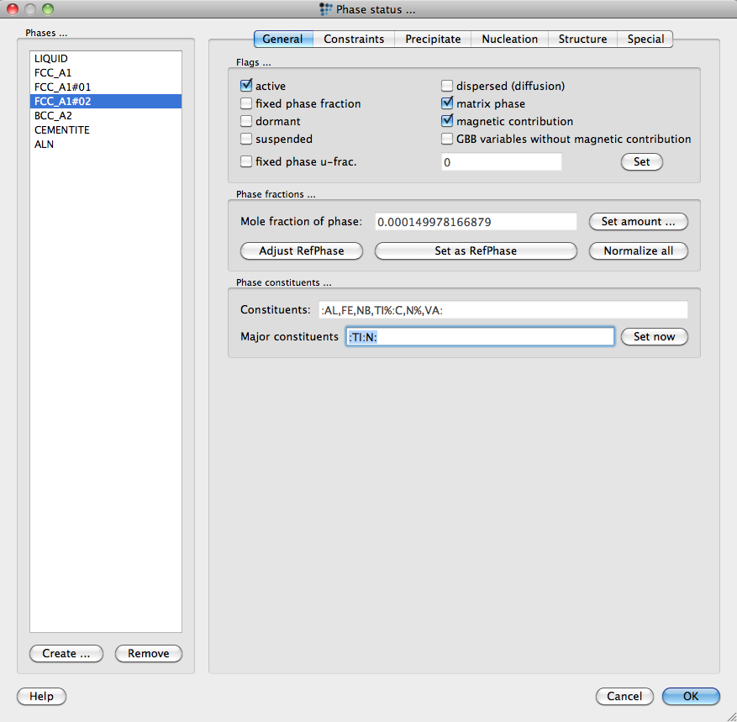Open the Precipitate tab
The height and width of the screenshot is (722, 737).
pos(433,39)
